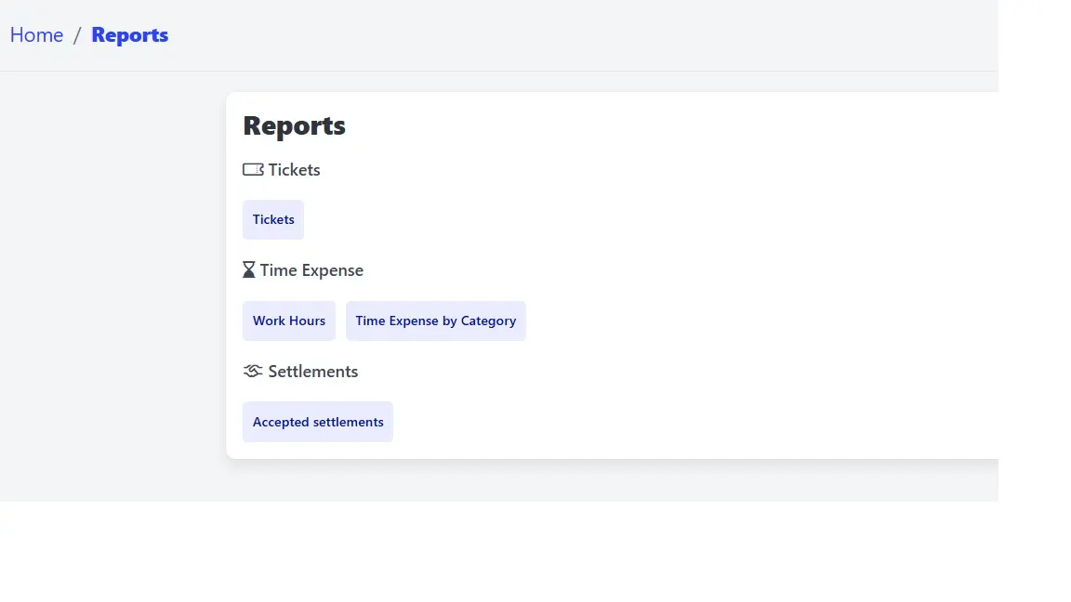Click the handshake icon beside Settlements
This screenshot has width=1071, height=602.
coord(253,372)
